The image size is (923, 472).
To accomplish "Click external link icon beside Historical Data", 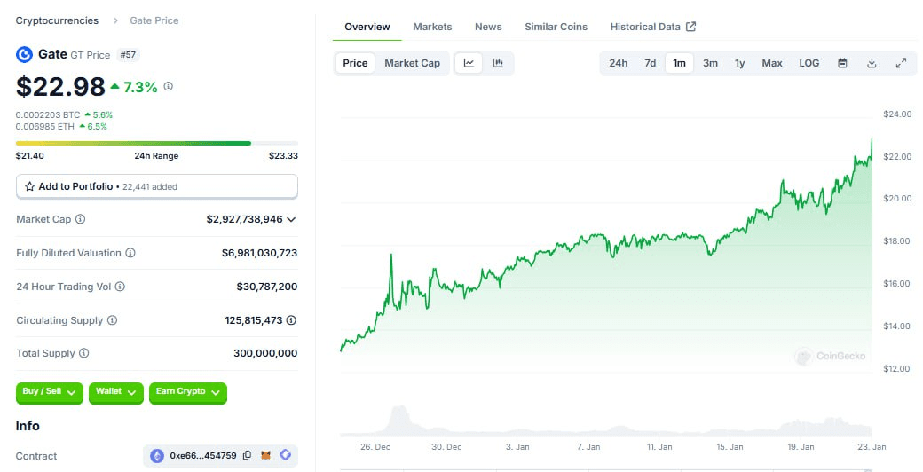I will 691,27.
